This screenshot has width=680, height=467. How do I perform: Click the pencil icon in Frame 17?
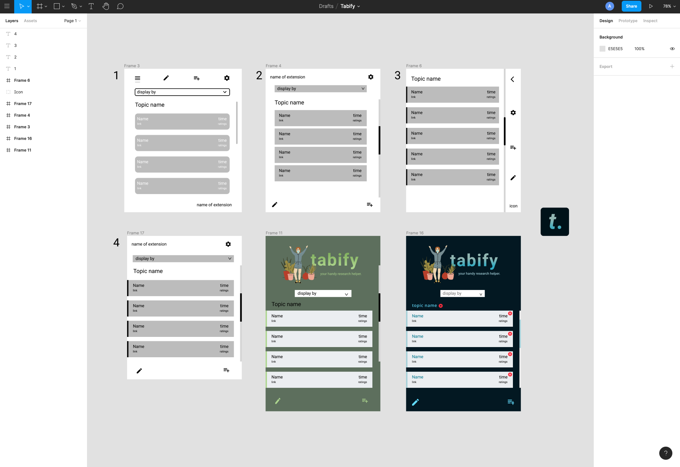139,371
